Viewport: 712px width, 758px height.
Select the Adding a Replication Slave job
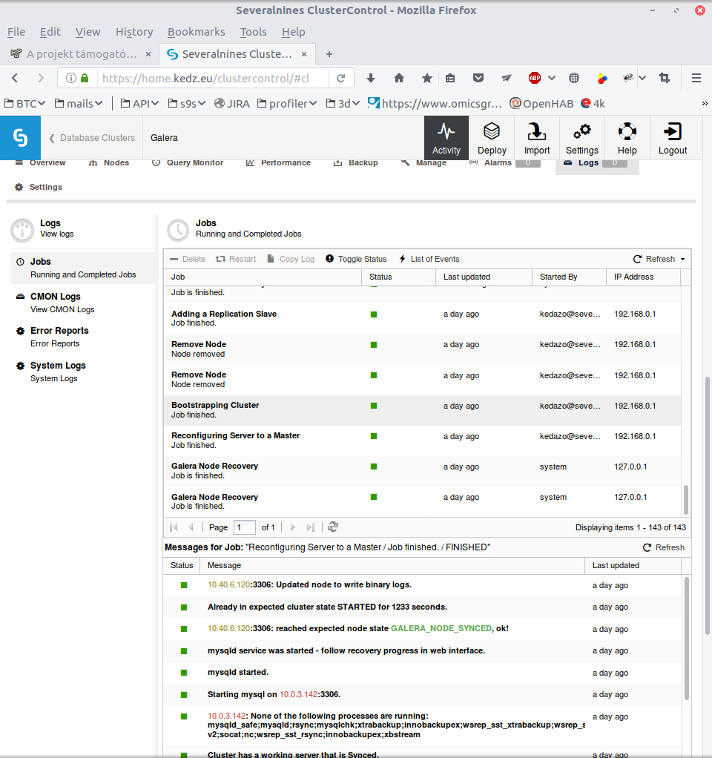422,318
